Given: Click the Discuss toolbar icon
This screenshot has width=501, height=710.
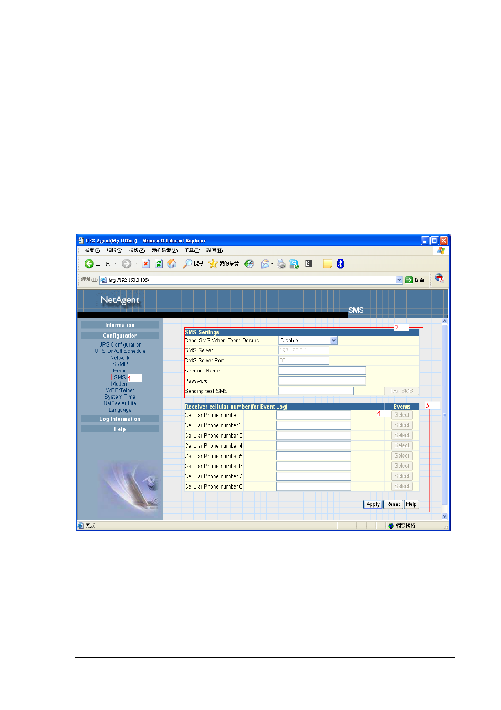Looking at the screenshot, I should (309, 264).
